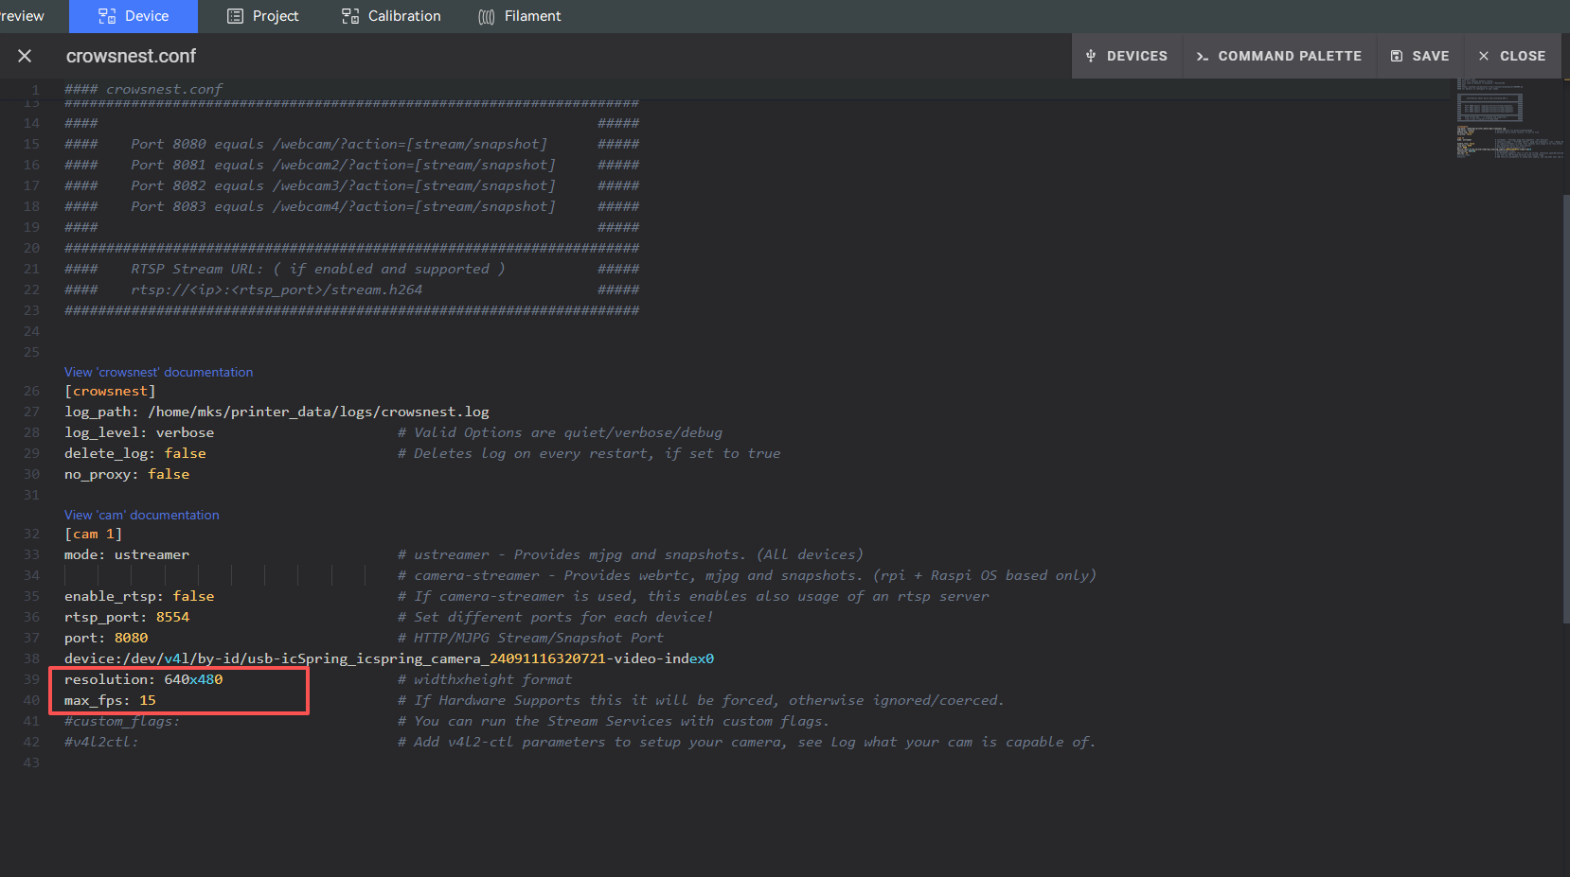Open the View 'crowsnest' documentation link

(158, 372)
